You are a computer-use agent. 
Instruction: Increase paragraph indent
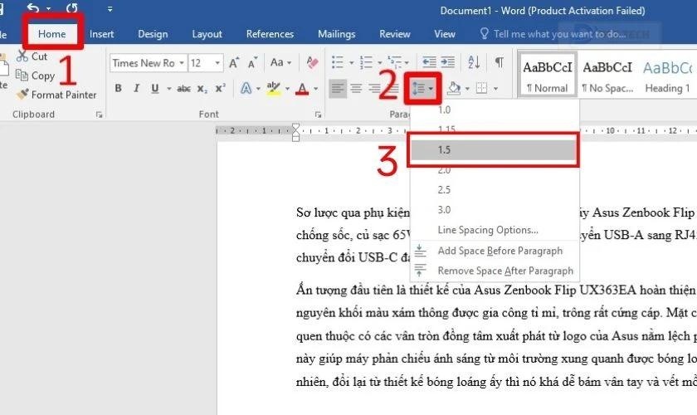(x=447, y=62)
